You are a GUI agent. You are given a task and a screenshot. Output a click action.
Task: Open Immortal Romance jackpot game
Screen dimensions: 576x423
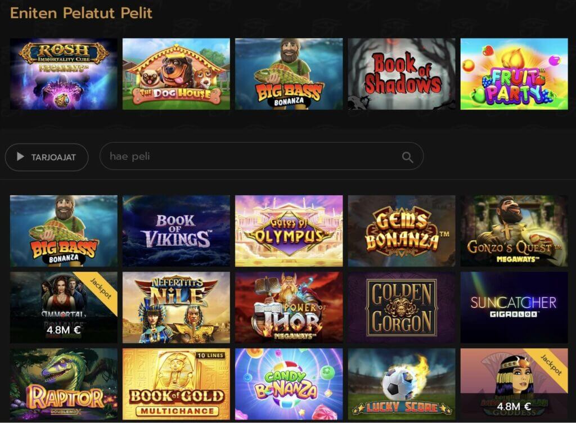pyautogui.click(x=64, y=307)
